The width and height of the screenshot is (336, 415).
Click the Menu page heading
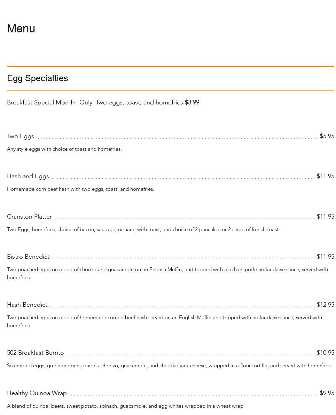click(21, 29)
